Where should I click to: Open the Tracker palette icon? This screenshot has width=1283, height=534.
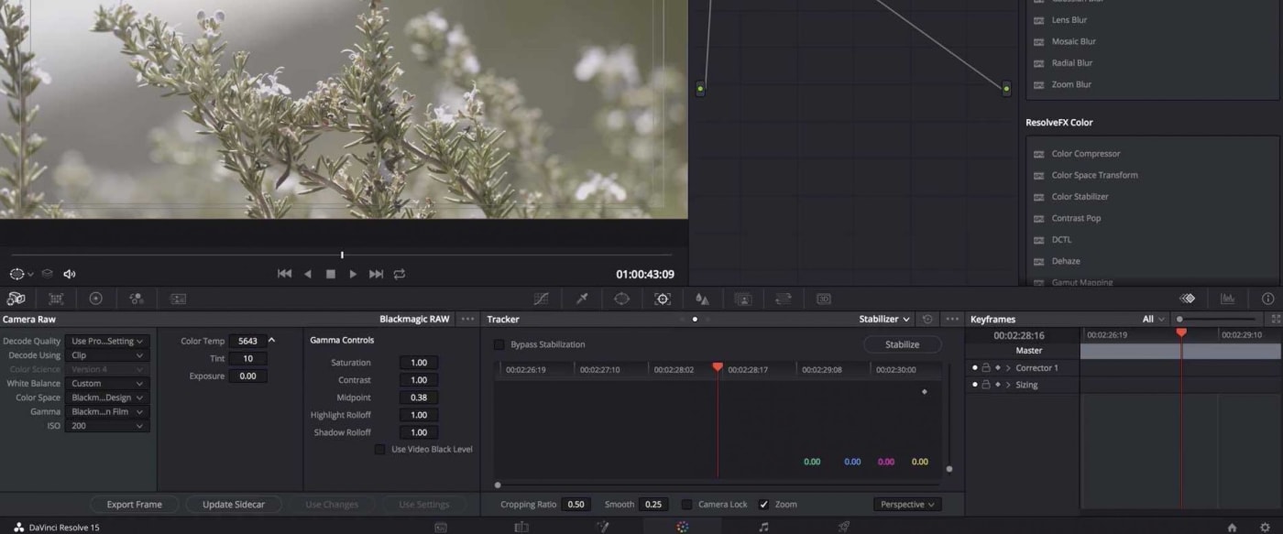coord(662,299)
